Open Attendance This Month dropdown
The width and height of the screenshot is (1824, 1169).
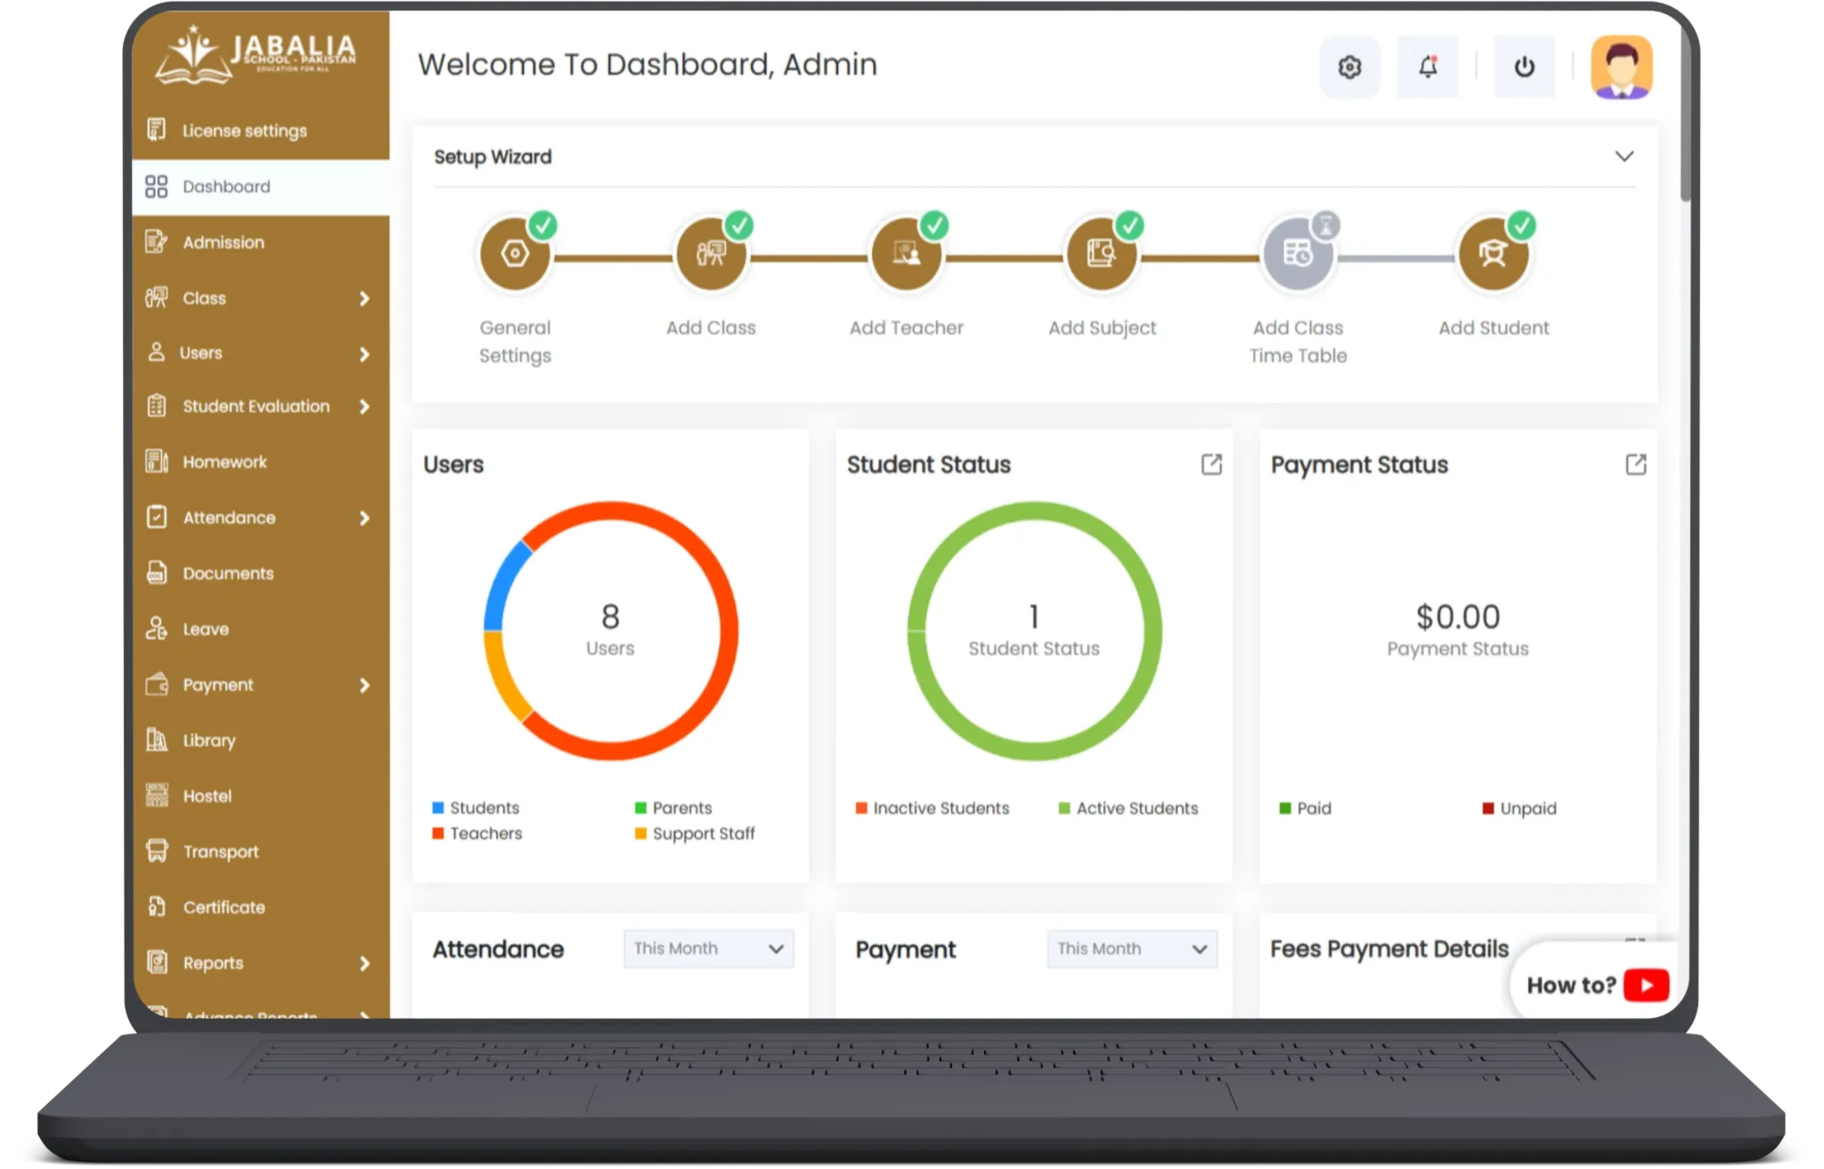click(708, 949)
